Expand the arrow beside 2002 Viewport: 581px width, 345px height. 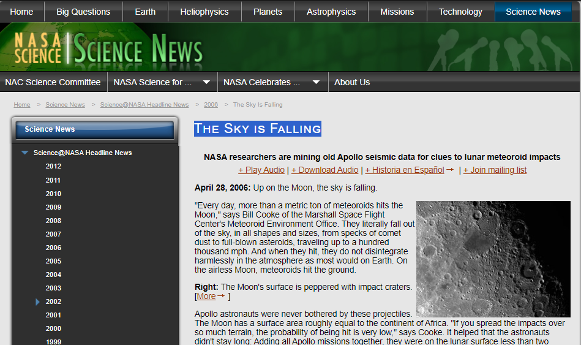(x=37, y=301)
